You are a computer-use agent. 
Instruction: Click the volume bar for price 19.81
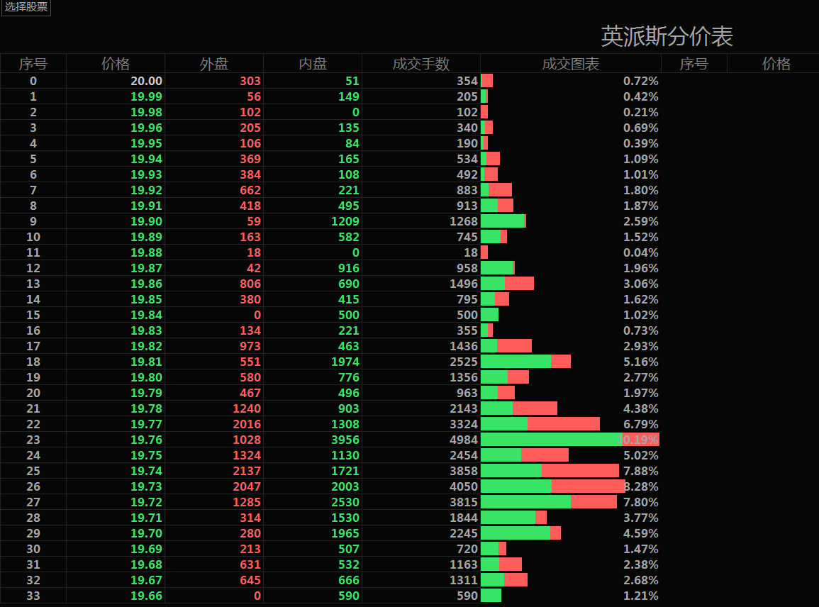[525, 362]
